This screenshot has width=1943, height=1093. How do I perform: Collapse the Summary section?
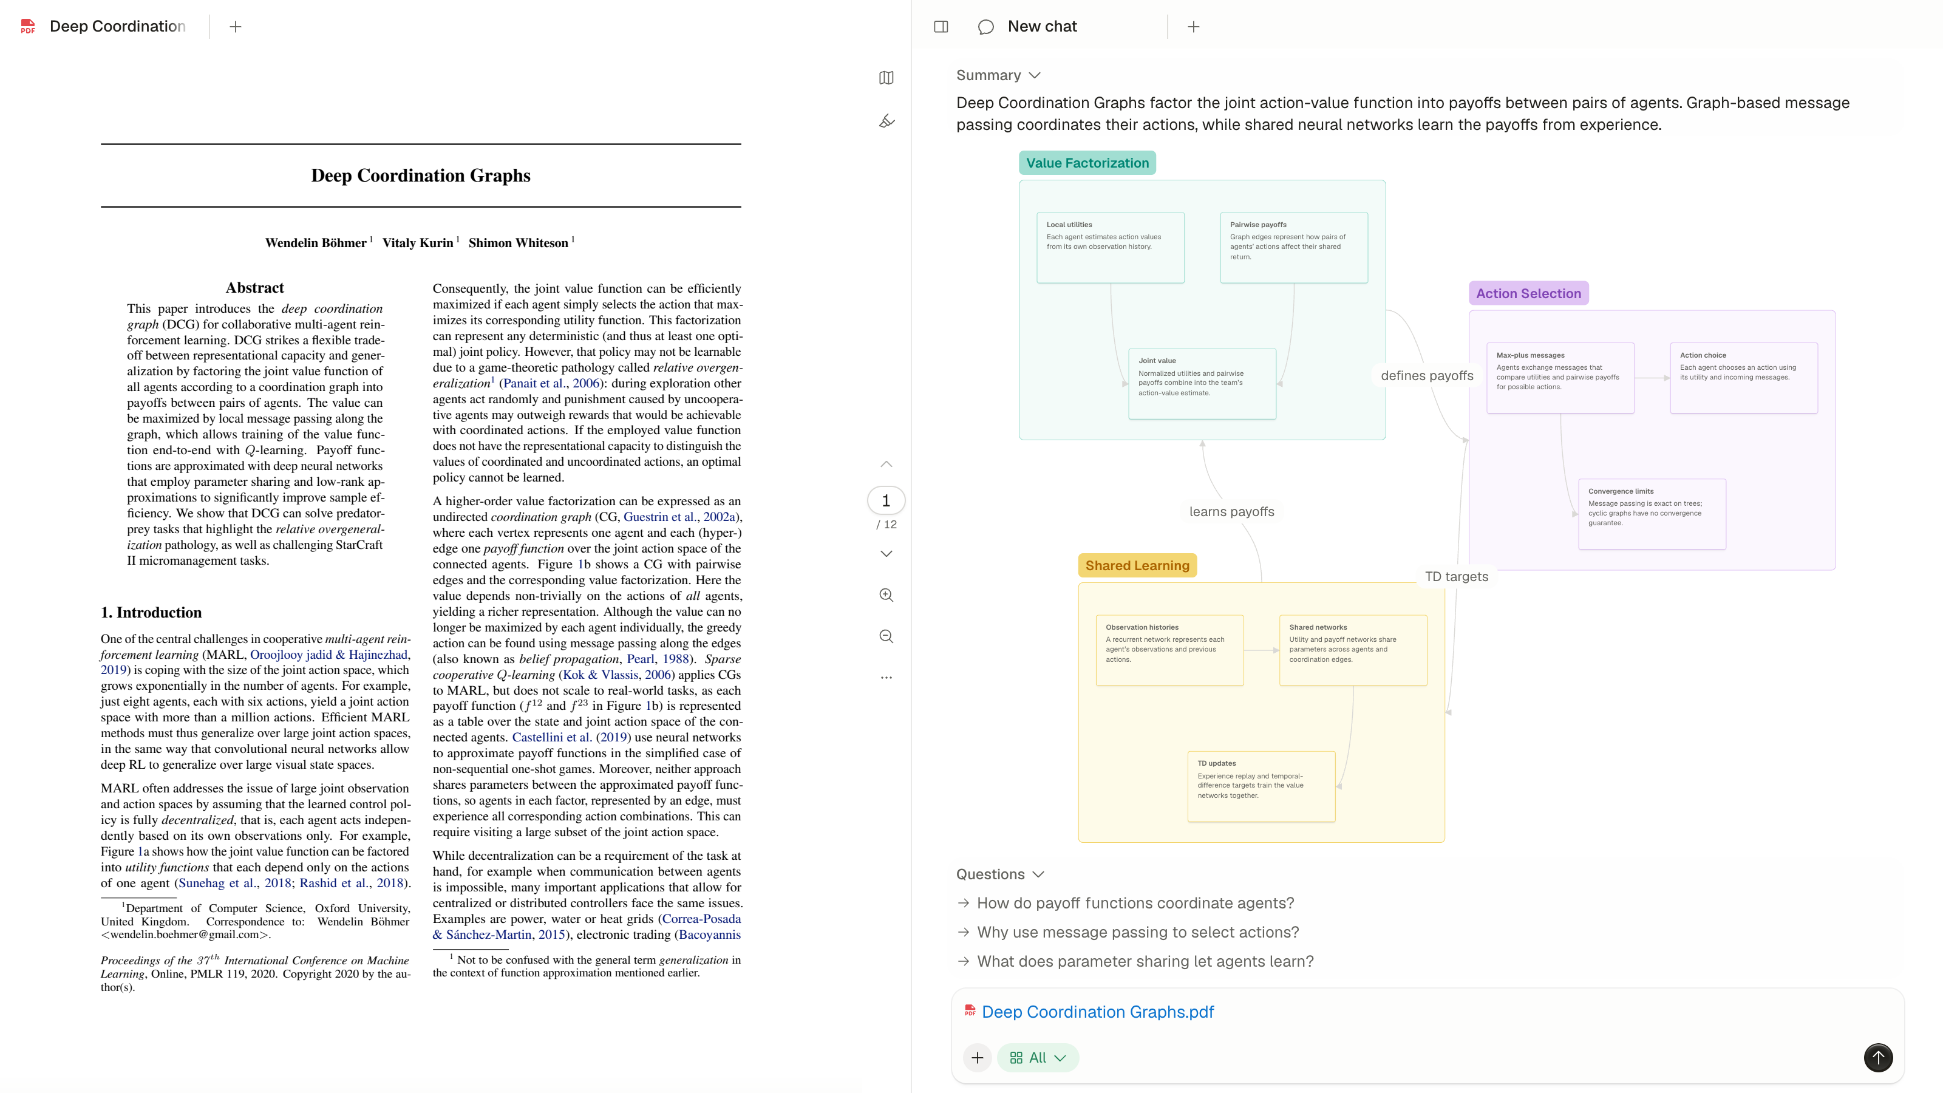pyautogui.click(x=998, y=75)
